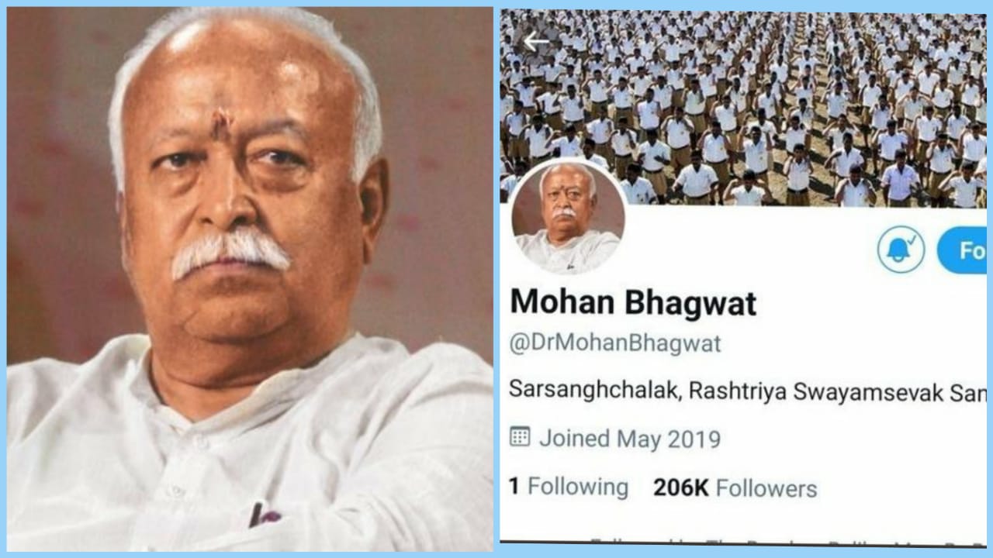Tap the white back arrow on the banner

point(536,41)
